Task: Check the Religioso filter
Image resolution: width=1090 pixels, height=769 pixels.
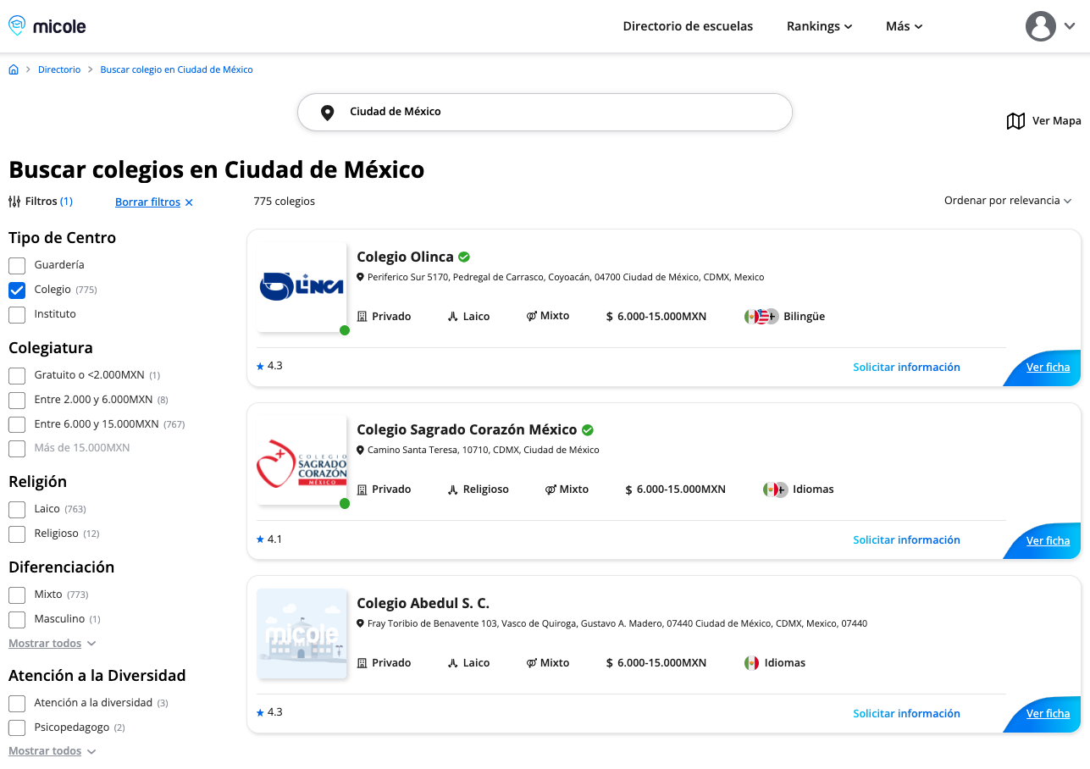Action: coord(17,534)
